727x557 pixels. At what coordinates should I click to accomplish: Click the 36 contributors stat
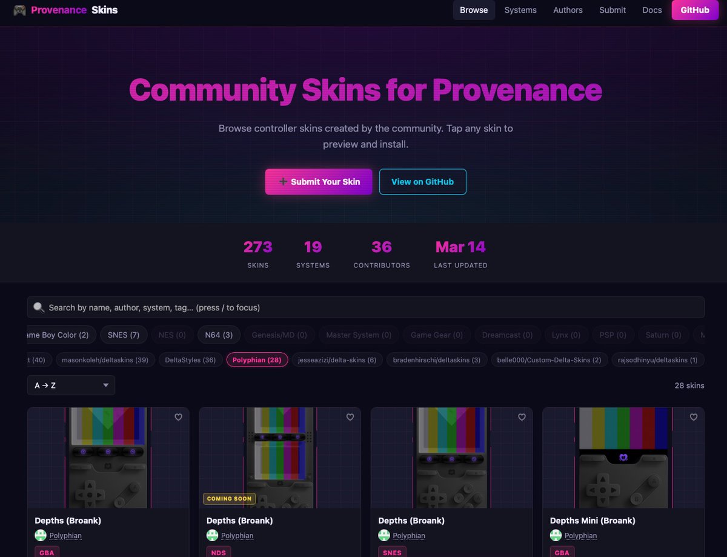tap(382, 253)
